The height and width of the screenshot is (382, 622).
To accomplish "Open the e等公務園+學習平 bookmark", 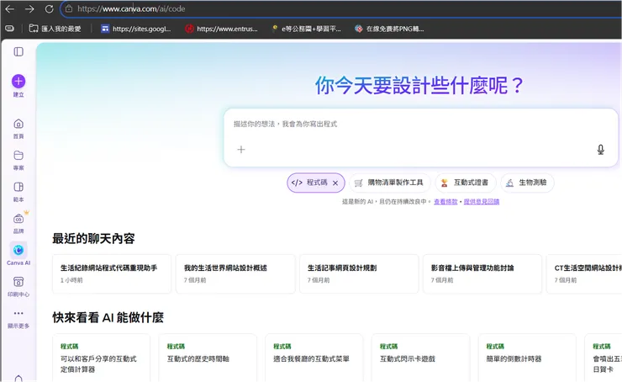I will click(306, 29).
